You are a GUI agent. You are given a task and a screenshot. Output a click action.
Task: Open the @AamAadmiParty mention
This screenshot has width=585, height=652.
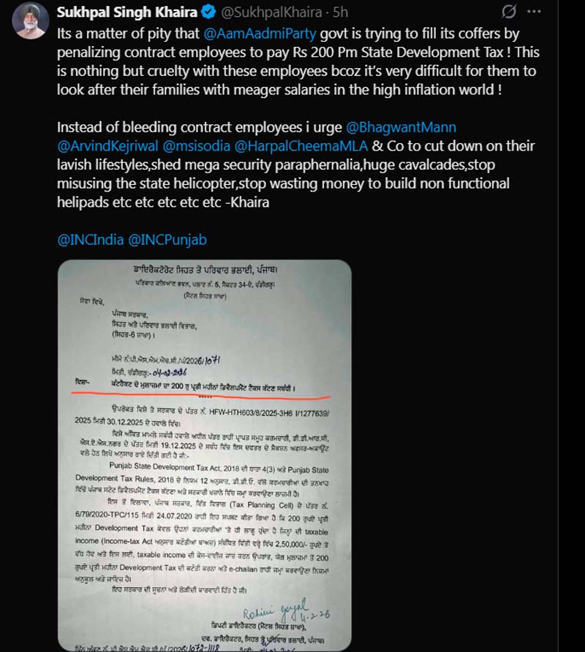260,34
